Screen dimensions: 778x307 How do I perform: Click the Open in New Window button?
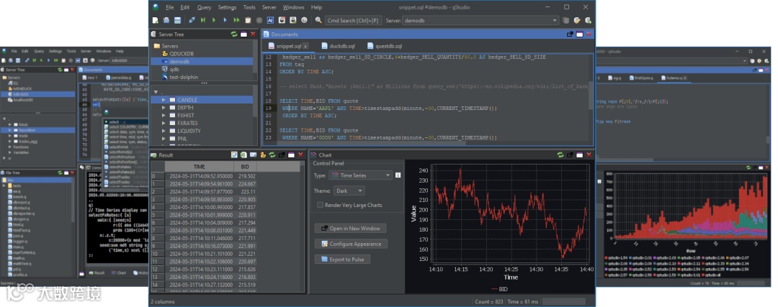point(351,228)
